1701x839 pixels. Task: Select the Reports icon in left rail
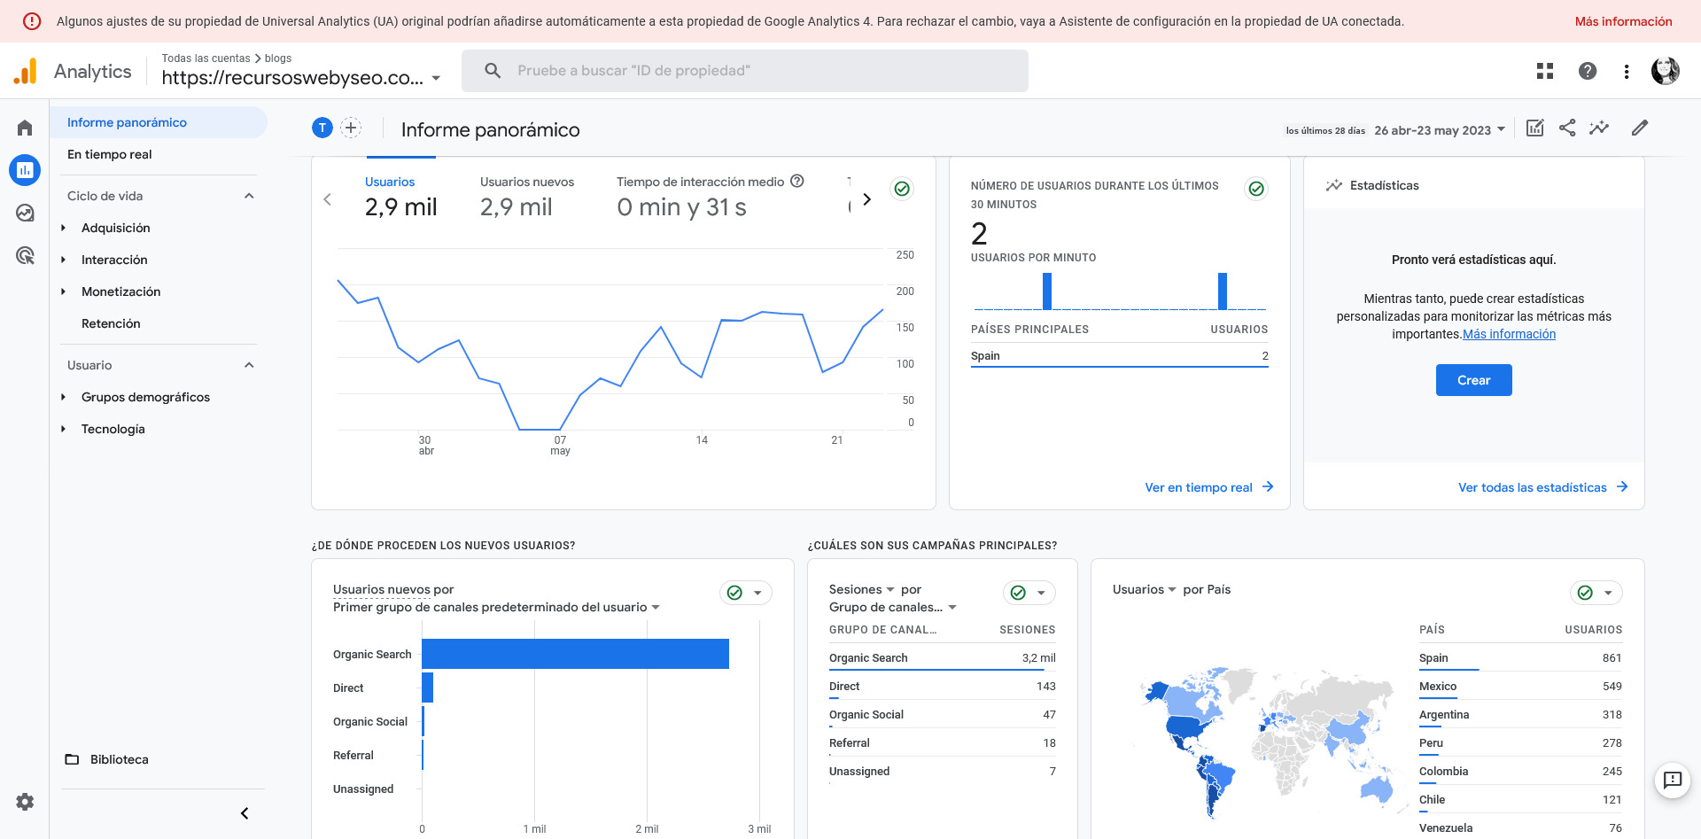point(25,170)
